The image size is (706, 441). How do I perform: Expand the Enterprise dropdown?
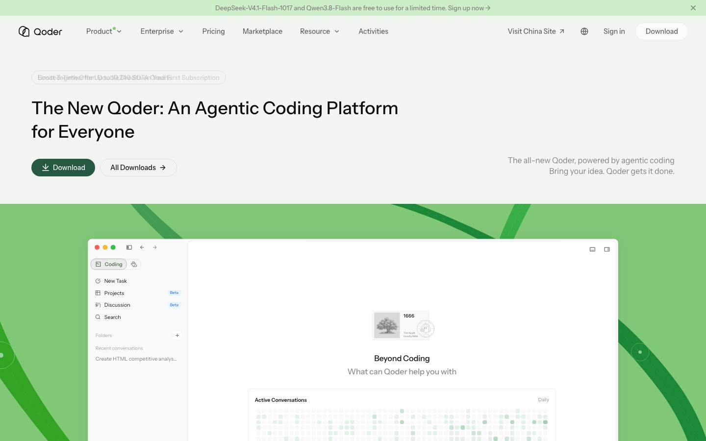[x=162, y=31]
